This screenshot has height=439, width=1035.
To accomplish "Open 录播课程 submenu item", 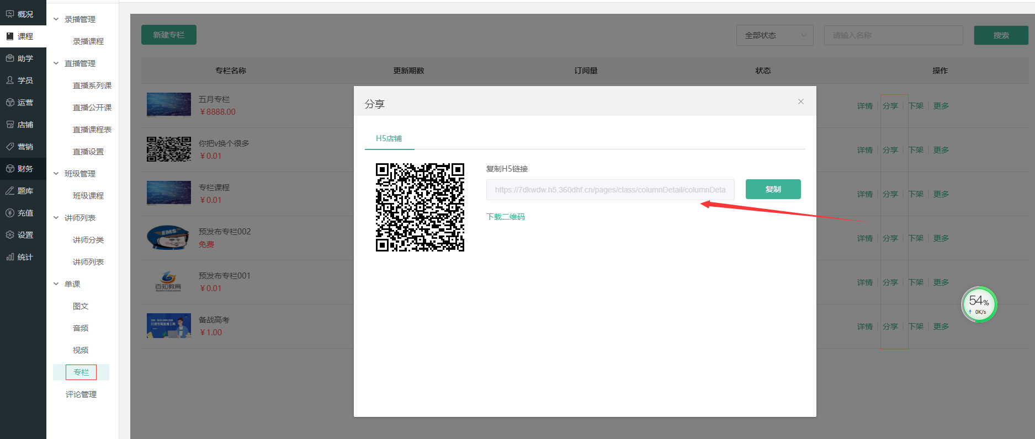I will [x=88, y=41].
